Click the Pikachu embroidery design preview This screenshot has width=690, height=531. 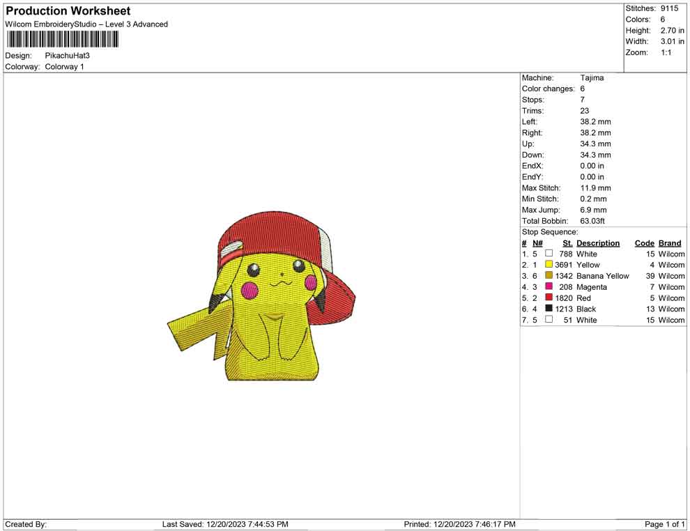click(x=262, y=295)
